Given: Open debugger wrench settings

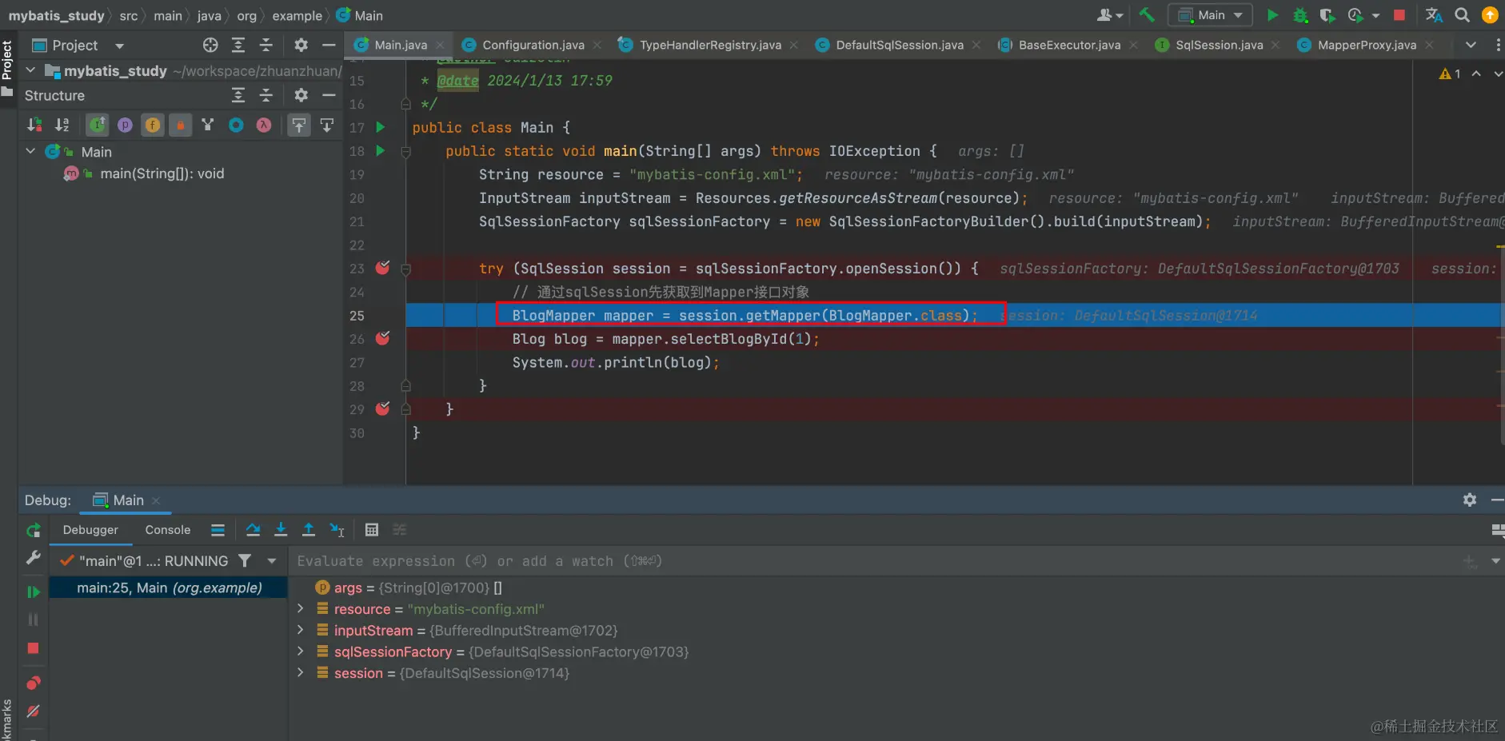Looking at the screenshot, I should click(33, 558).
